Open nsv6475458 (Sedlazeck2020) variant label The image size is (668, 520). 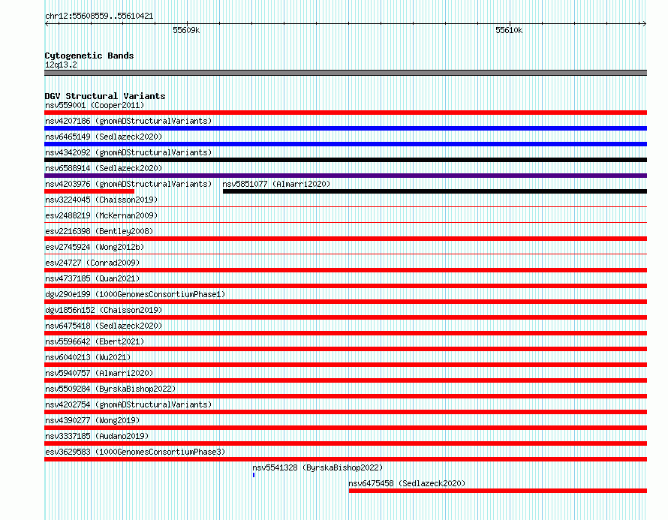(x=407, y=483)
